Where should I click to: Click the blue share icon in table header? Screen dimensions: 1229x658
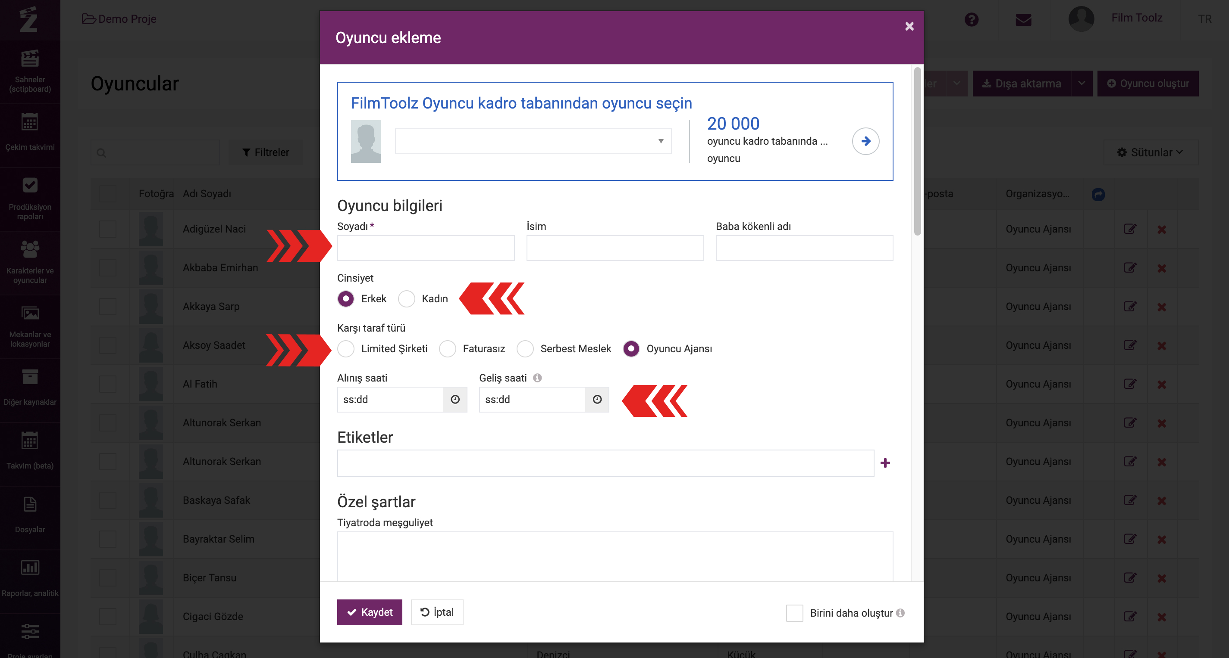[x=1098, y=194]
